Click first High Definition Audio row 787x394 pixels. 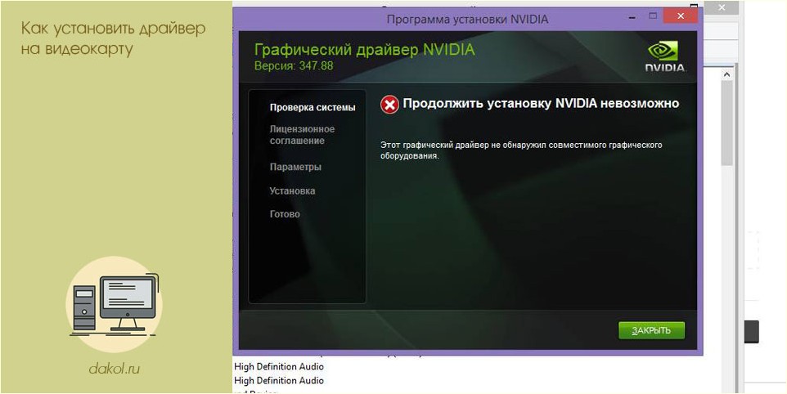click(x=279, y=366)
